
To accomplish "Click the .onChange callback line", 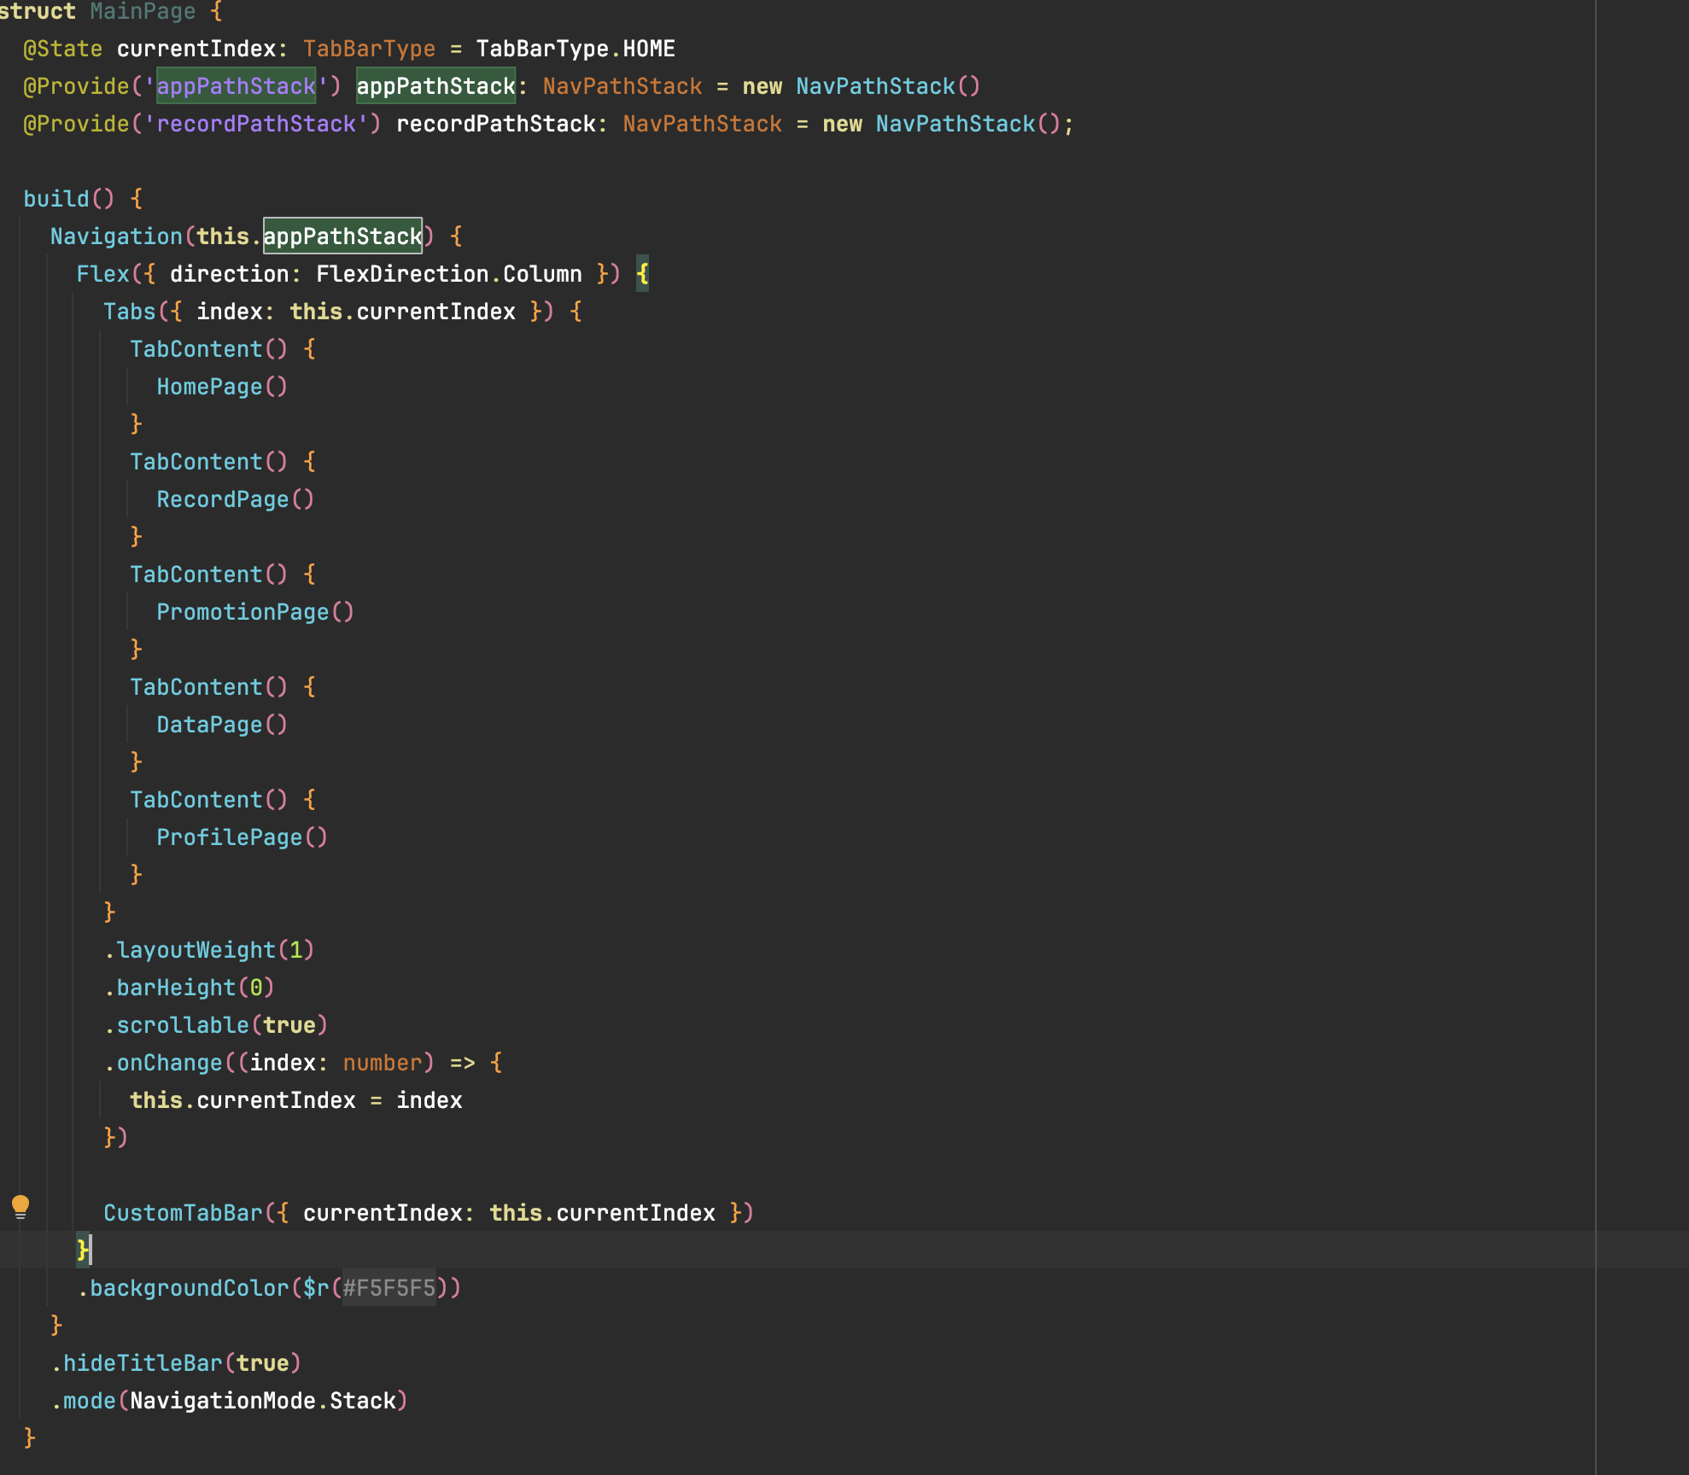I will click(x=303, y=1063).
